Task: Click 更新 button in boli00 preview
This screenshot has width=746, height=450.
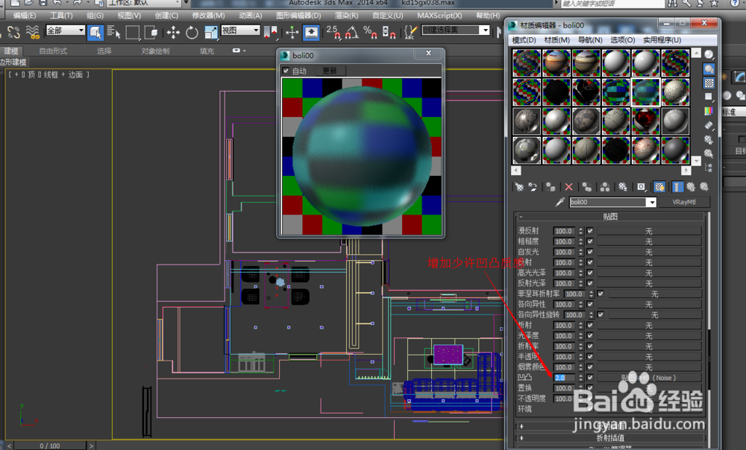Action: (329, 71)
